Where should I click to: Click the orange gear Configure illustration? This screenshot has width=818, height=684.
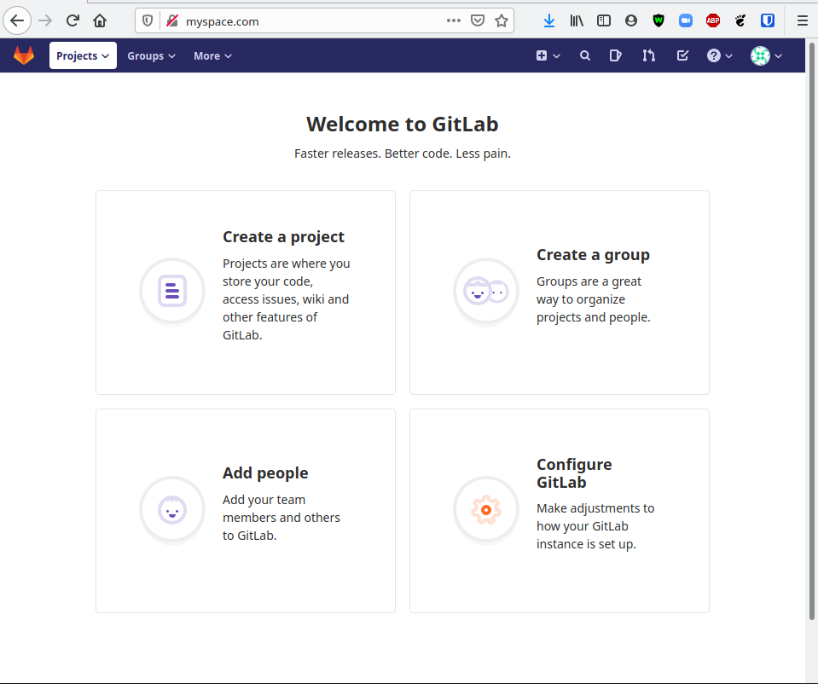point(486,509)
